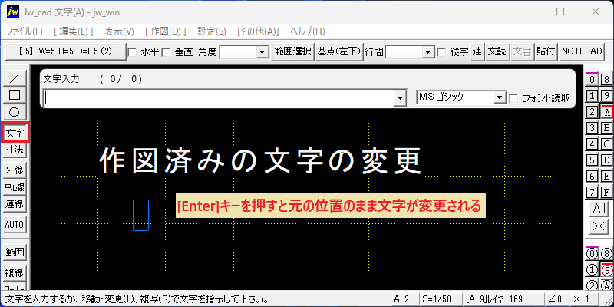The image size is (614, 307).
Task: Click the AUTO mode tool button
Action: (x=15, y=225)
